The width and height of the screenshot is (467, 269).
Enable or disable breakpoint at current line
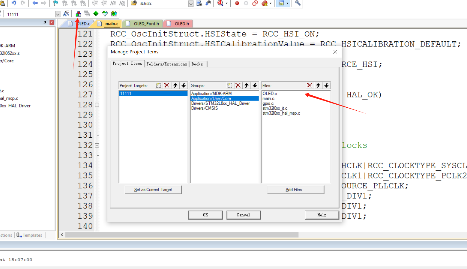click(246, 3)
